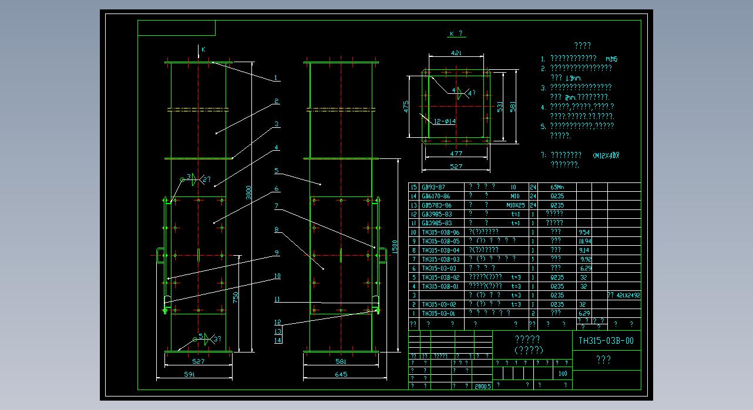Screen dimensions: 753x410
Task: Select the 421 dimension in K view
Action: tap(456, 53)
